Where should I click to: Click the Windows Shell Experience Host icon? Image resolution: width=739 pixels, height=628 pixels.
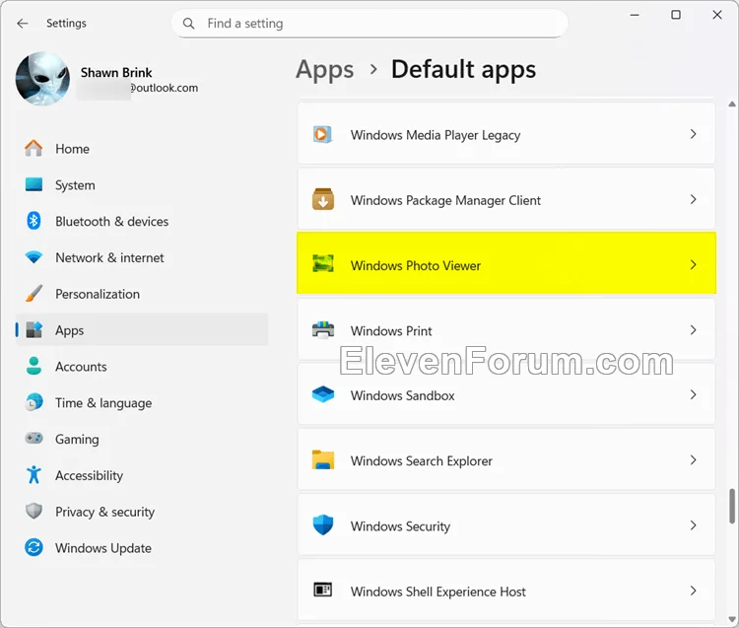[x=323, y=590]
